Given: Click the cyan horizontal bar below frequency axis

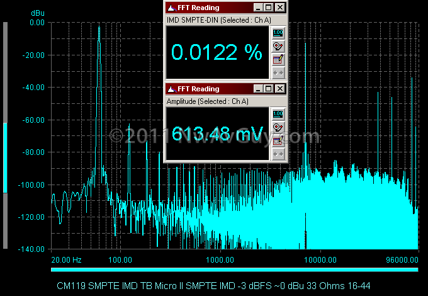Looking at the screenshot, I should click(234, 270).
